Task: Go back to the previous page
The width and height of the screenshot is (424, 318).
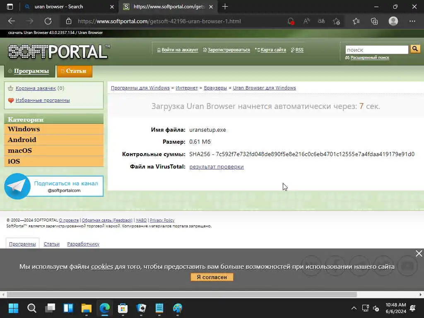Action: pyautogui.click(x=11, y=21)
